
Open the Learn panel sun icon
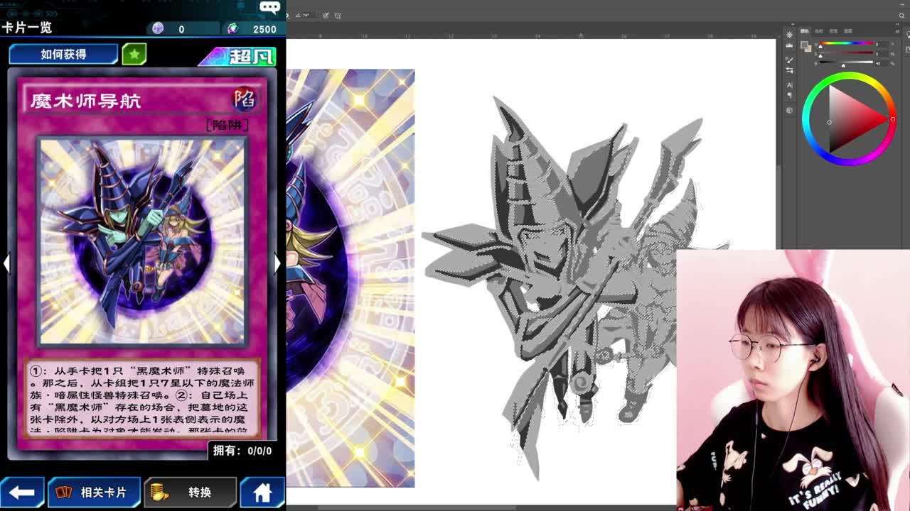coord(789,35)
